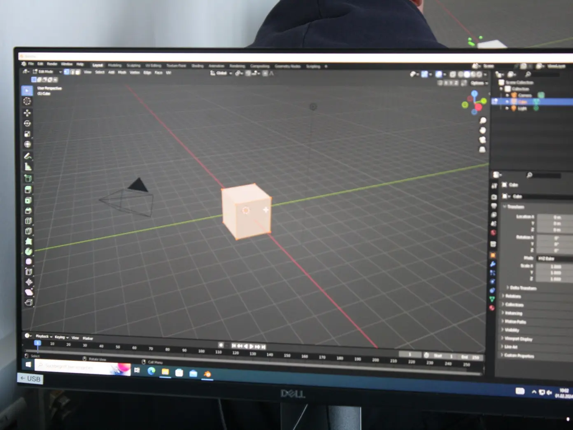This screenshot has height=430, width=573.
Task: Collapse the Transform panel
Action: [x=515, y=207]
